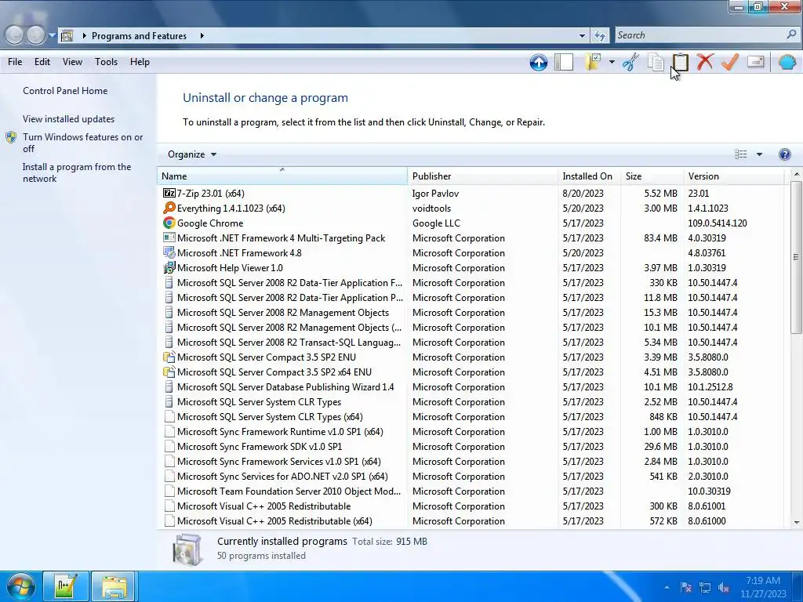Select Microsoft Sync Services for ADO.NET v2.0 SP1
Viewport: 803px width, 602px height.
coord(471,476)
